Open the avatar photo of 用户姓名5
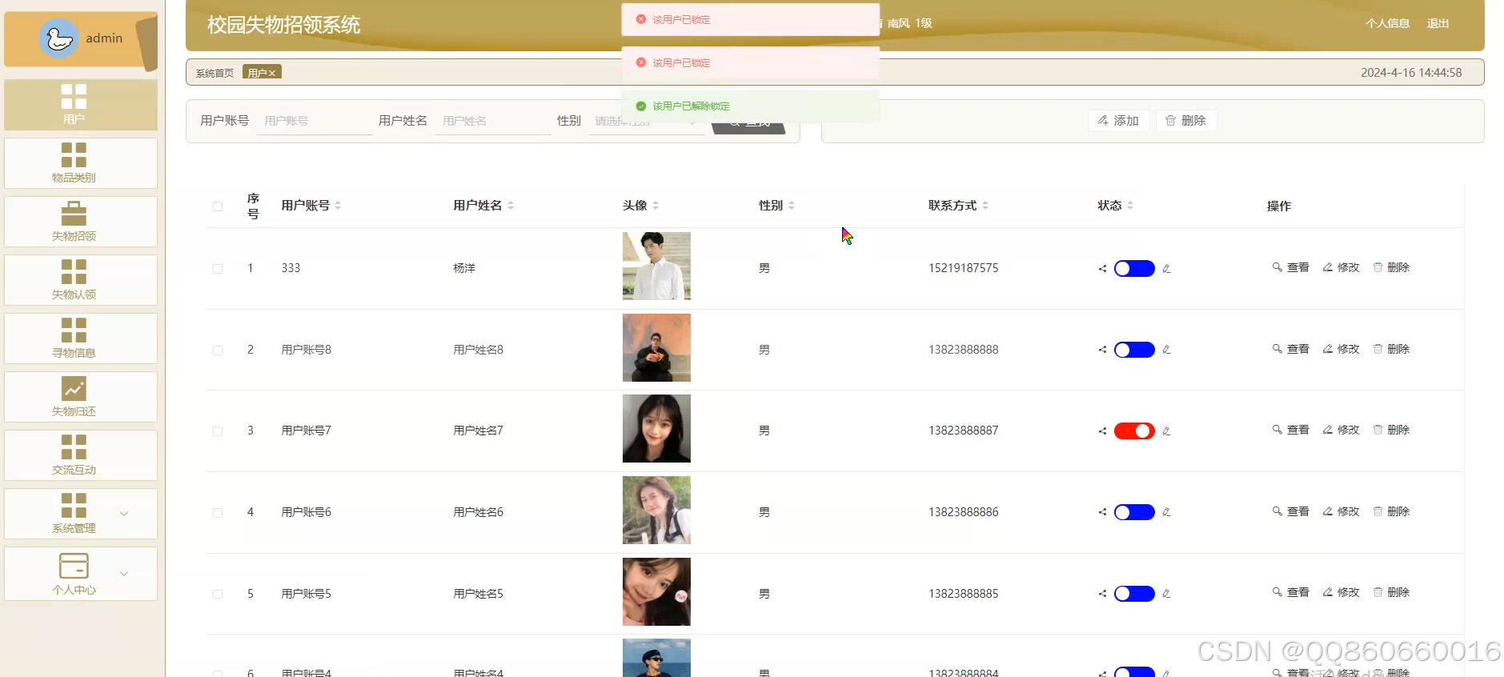Image resolution: width=1504 pixels, height=677 pixels. (x=656, y=592)
